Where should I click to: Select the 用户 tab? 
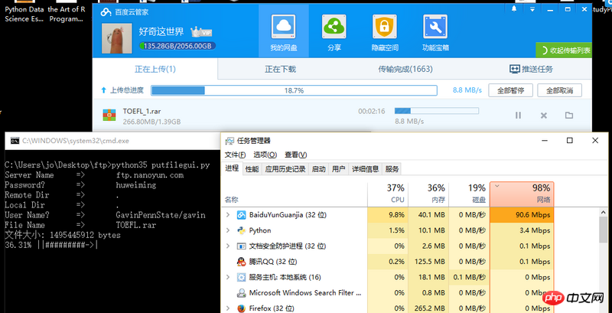click(338, 169)
